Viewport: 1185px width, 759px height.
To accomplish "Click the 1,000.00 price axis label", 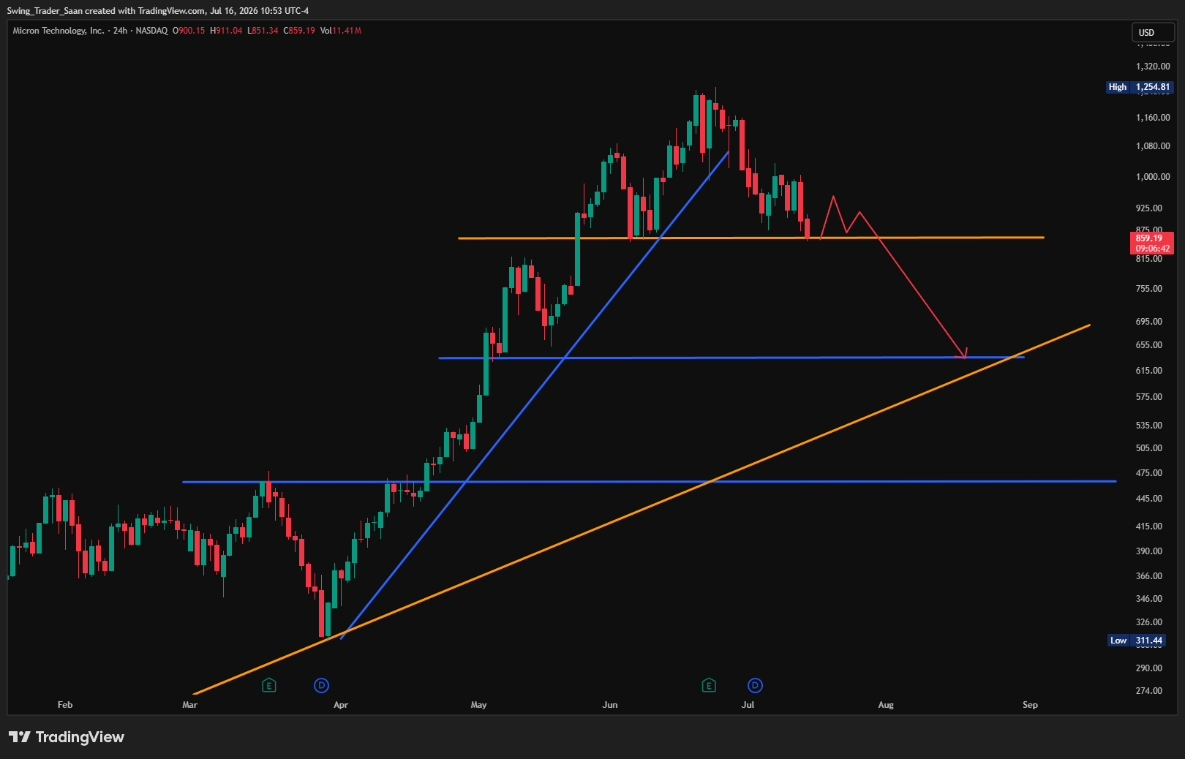I will coord(1153,177).
